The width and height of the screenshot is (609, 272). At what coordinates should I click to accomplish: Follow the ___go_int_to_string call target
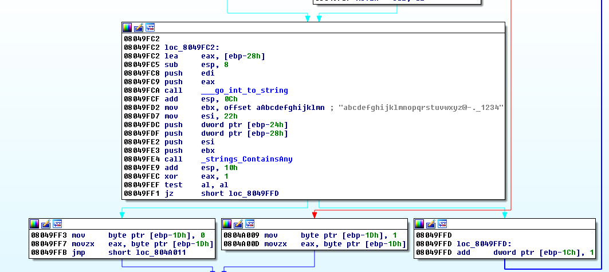[245, 90]
